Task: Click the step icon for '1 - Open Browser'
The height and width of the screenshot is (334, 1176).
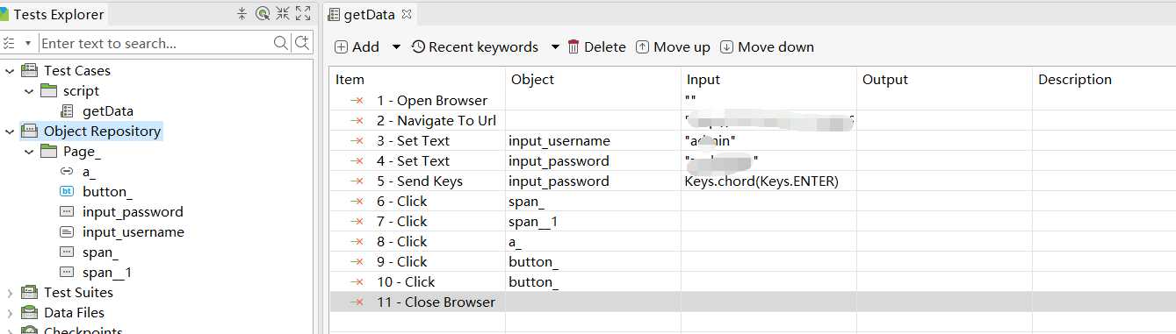Action: click(x=357, y=100)
